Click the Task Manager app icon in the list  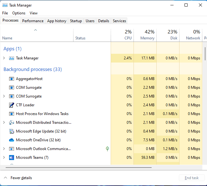click(x=12, y=58)
